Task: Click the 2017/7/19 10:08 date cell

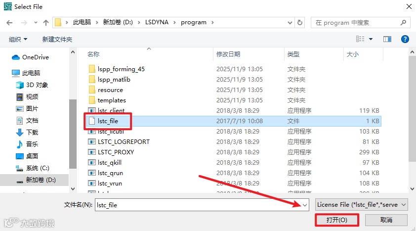Action: [240, 121]
